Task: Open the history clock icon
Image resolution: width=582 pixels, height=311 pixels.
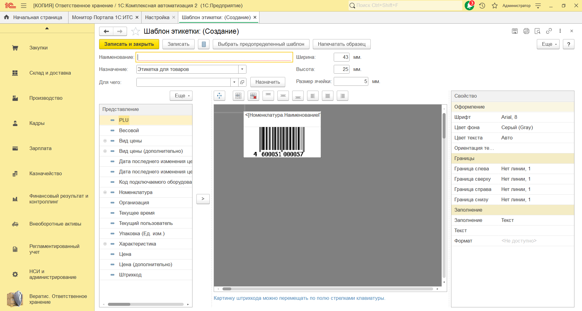Action: (x=482, y=5)
